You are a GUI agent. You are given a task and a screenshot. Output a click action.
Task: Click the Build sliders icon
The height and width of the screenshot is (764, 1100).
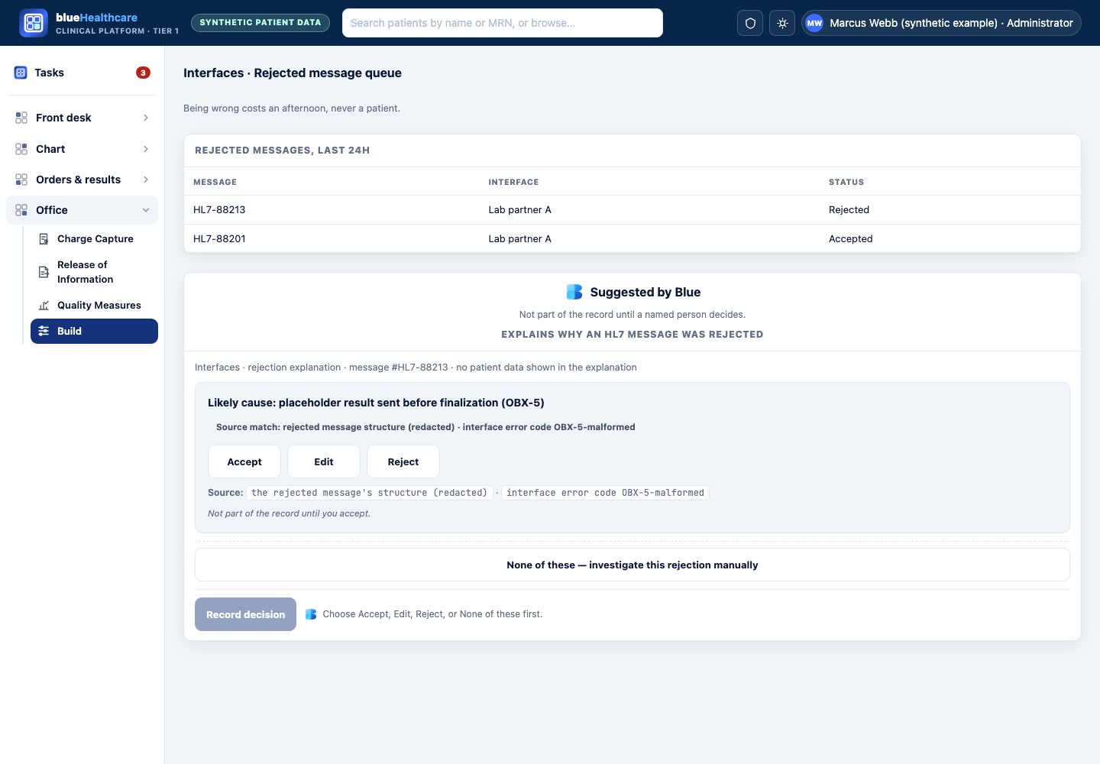(44, 331)
